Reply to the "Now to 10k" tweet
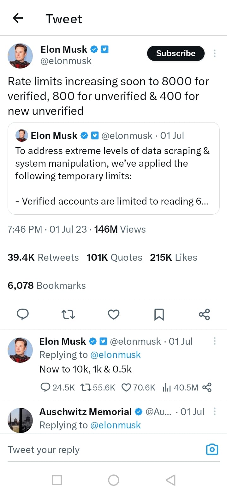The height and width of the screenshot is (495, 227). click(46, 387)
